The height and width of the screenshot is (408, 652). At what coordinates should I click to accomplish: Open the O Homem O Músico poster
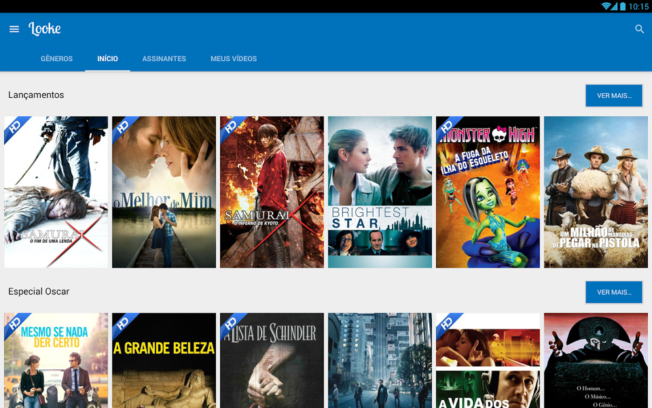[596, 360]
